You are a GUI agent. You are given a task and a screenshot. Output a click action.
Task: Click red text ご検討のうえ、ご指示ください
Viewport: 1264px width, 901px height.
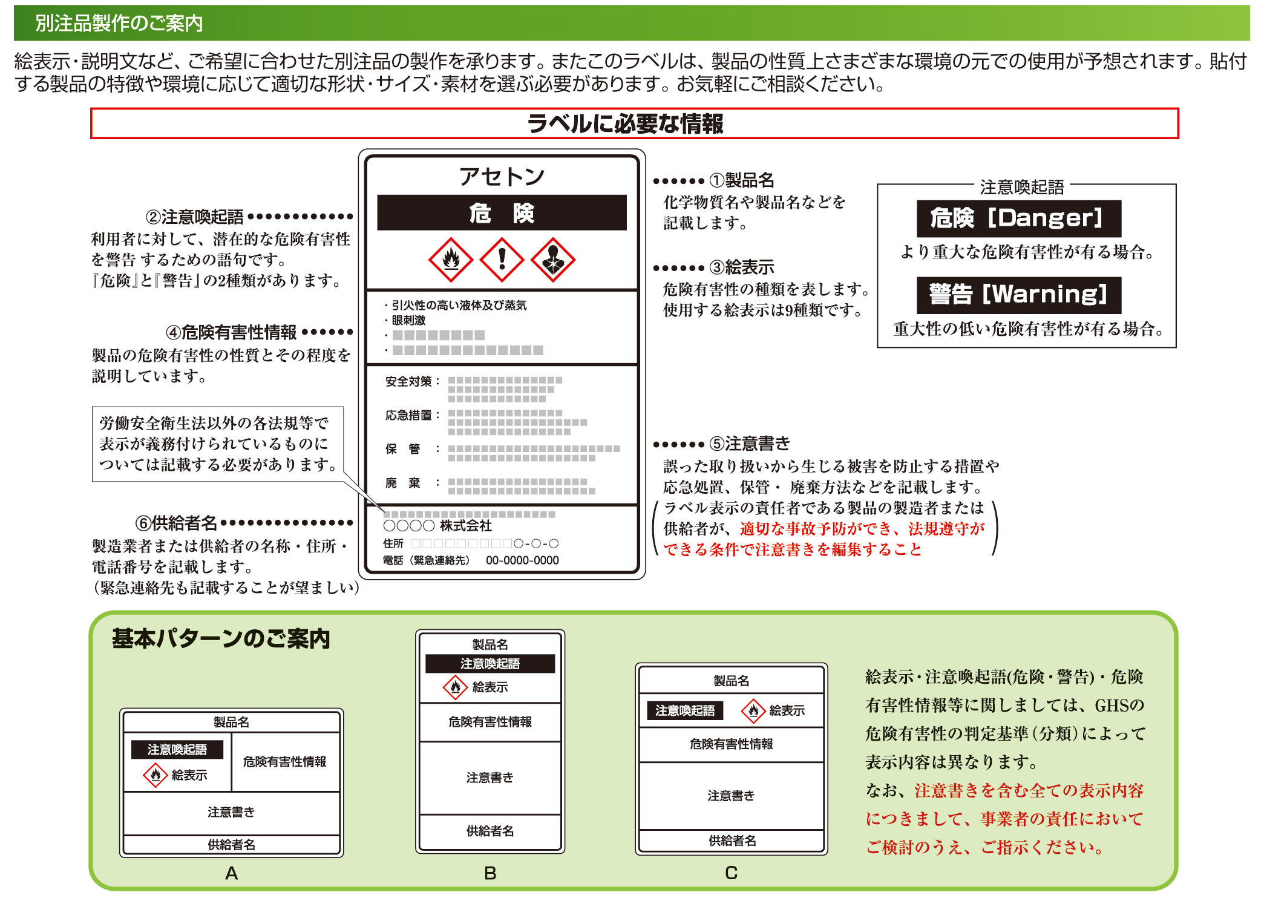coord(984,847)
